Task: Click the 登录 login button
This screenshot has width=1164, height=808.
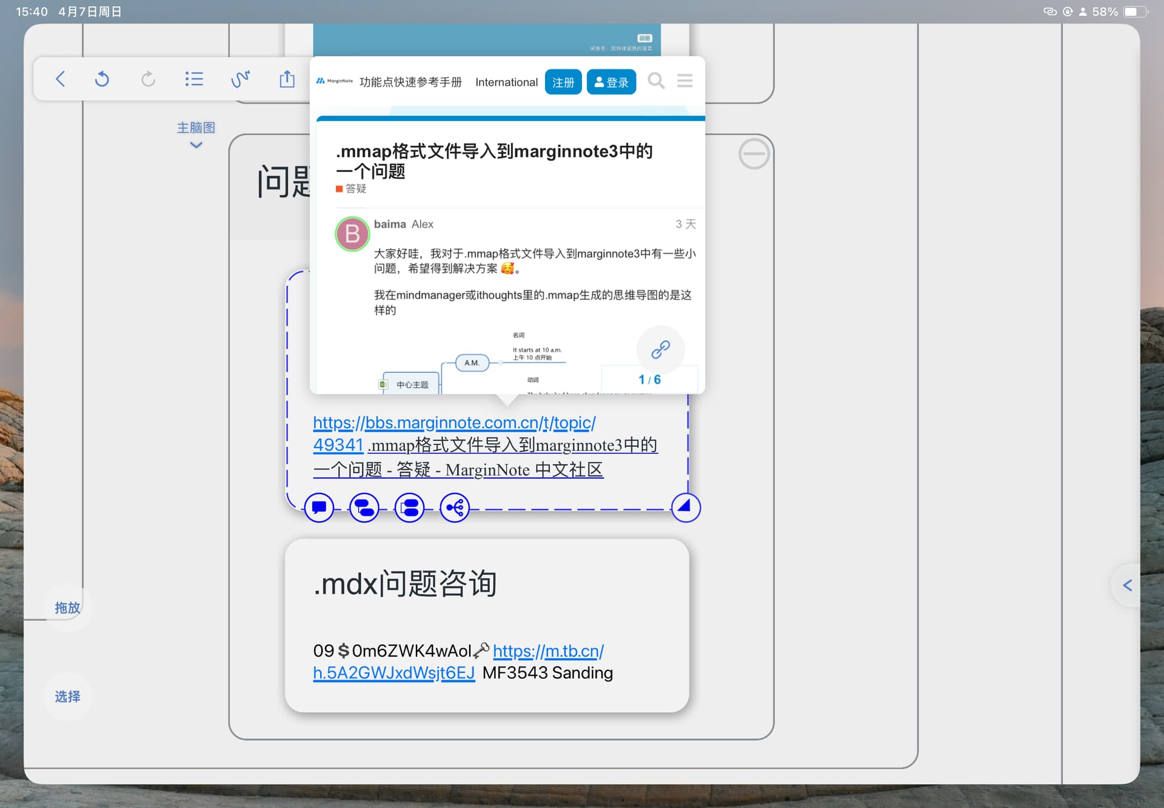Action: [611, 82]
